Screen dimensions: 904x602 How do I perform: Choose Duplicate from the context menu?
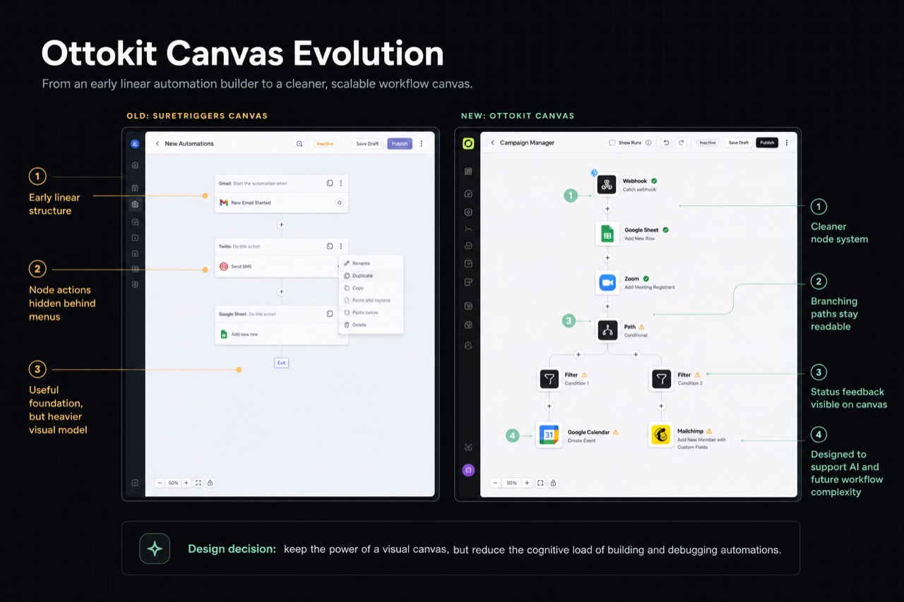[371, 276]
